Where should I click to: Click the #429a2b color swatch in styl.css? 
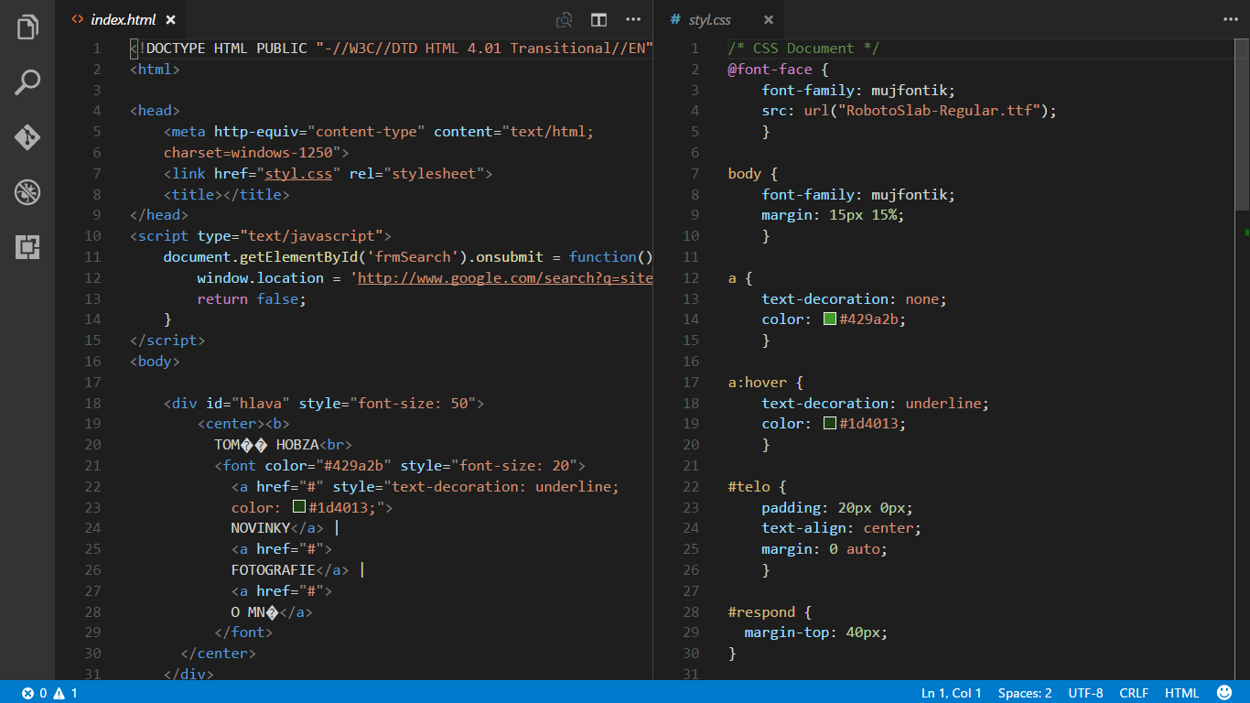click(x=830, y=319)
